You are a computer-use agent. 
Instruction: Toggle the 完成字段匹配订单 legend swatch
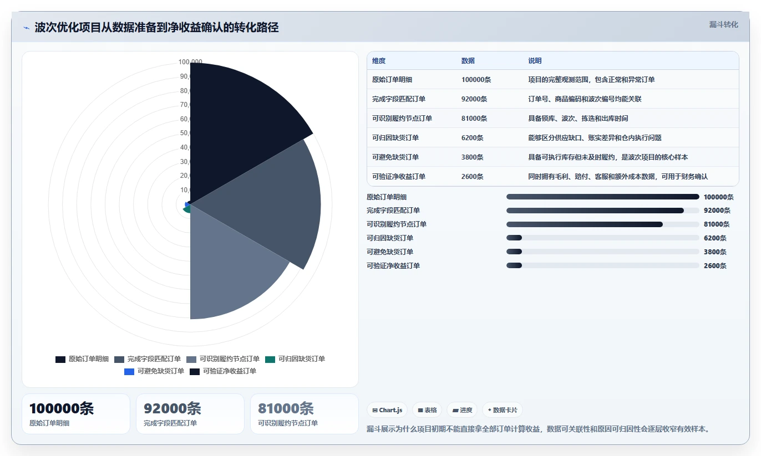[x=119, y=360]
